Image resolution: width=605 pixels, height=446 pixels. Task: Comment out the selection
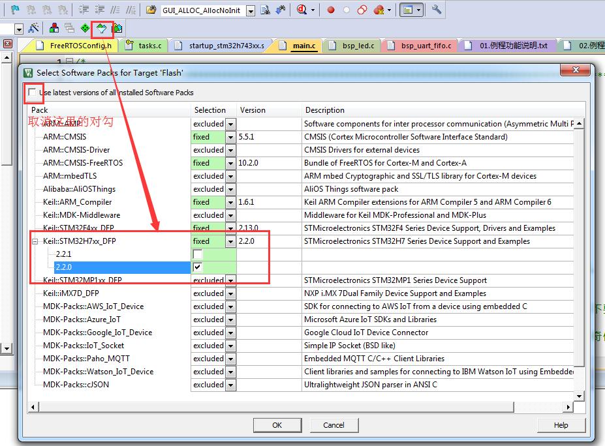pyautogui.click(x=115, y=10)
